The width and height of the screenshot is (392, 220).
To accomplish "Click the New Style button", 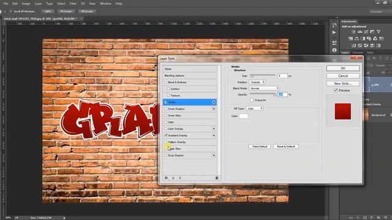I will point(343,84).
